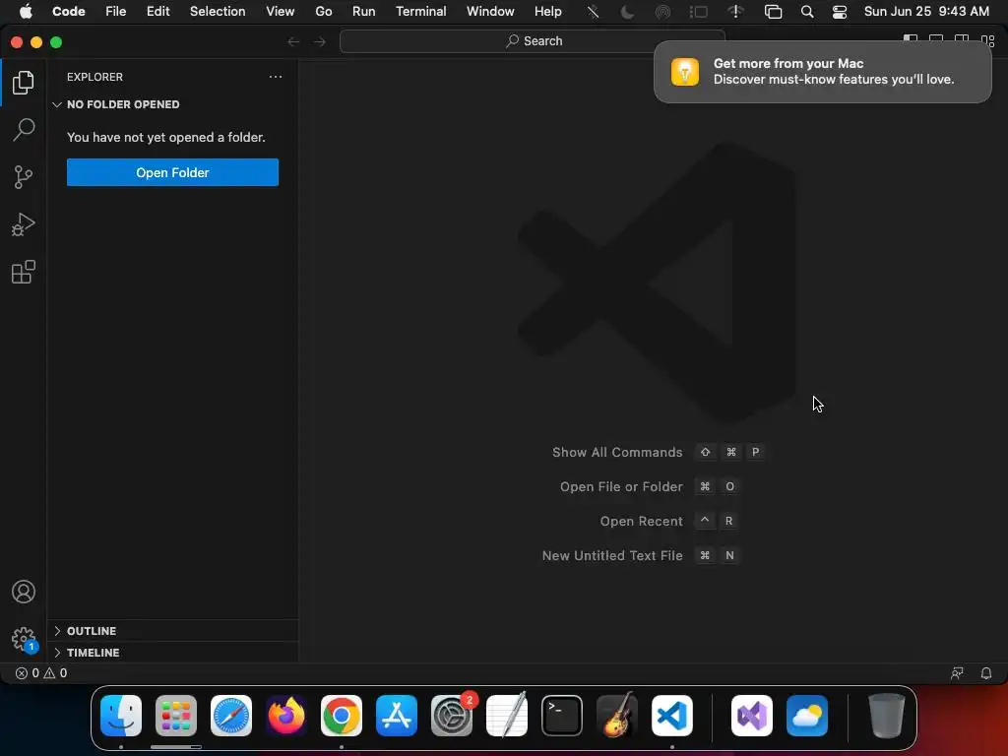The image size is (1008, 756).
Task: Open Finder from the Dock
Action: tap(121, 716)
